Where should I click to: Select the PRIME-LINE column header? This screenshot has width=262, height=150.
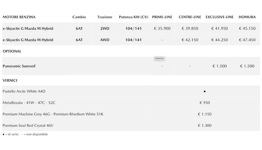coord(162,17)
